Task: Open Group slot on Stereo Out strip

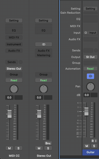Action: click(43, 74)
